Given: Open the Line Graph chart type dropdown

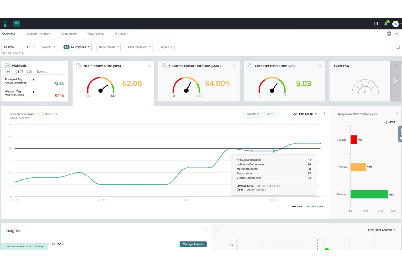Looking at the screenshot, I should click(x=304, y=114).
